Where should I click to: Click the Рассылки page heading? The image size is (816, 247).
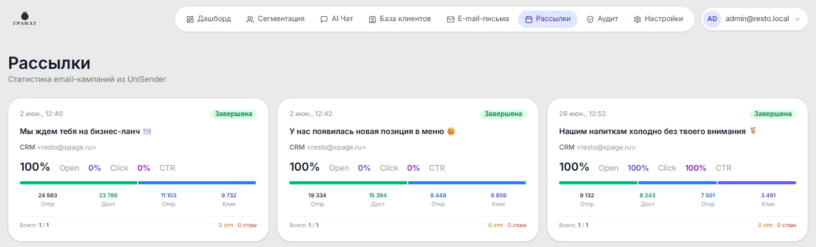pyautogui.click(x=49, y=63)
